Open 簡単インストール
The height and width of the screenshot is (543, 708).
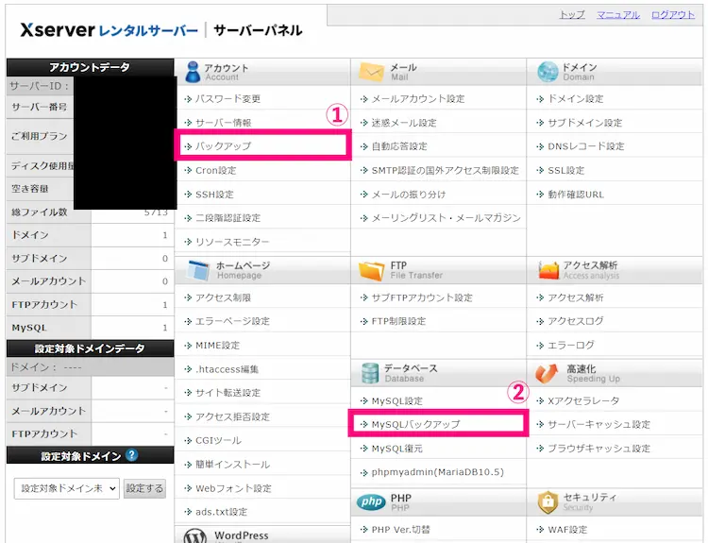pyautogui.click(x=232, y=464)
